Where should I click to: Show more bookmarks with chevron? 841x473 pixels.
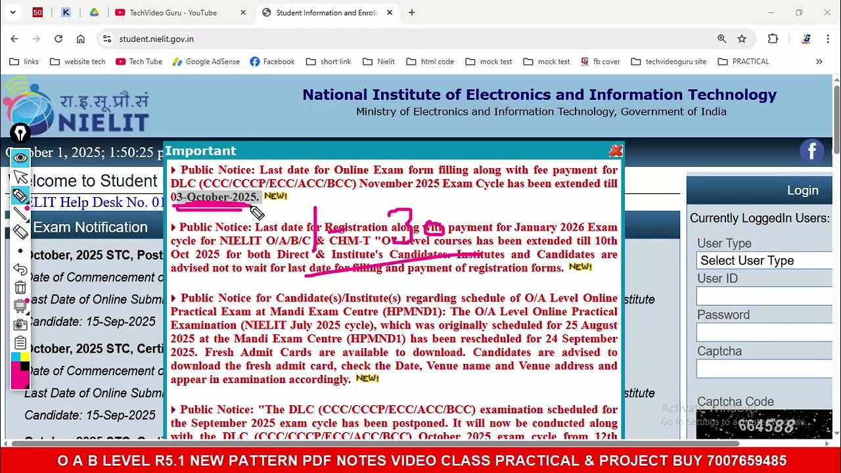(x=819, y=61)
